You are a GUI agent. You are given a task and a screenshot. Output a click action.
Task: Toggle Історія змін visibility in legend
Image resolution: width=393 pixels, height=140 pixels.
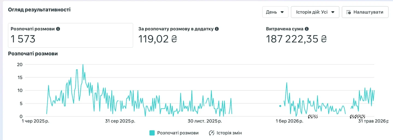[x=225, y=133]
